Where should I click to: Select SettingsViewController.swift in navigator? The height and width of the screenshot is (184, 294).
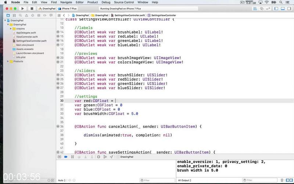pyautogui.click(x=31, y=41)
